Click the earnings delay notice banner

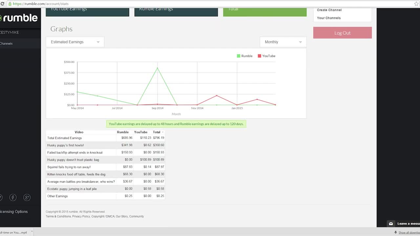[x=176, y=124]
